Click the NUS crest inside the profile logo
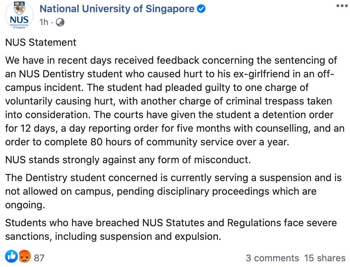Viewport: 350px width, 267px height. pyautogui.click(x=19, y=8)
